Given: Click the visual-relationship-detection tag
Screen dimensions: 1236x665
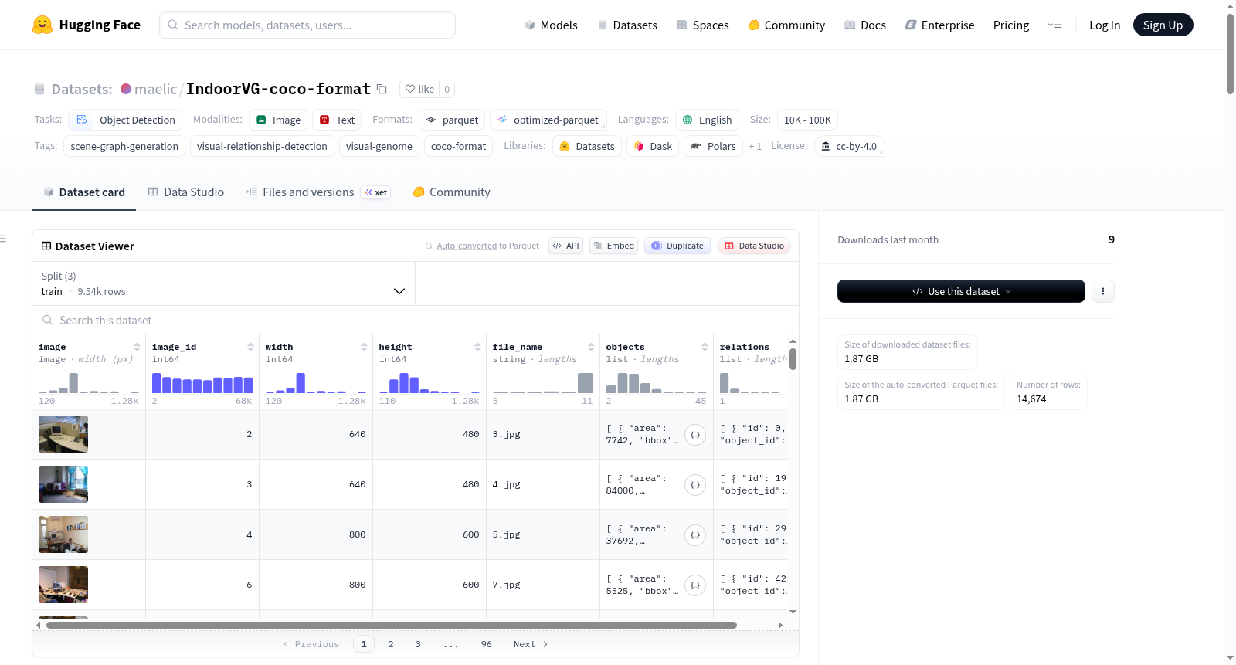Looking at the screenshot, I should click(262, 146).
